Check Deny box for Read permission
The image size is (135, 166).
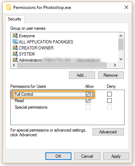point(109,101)
